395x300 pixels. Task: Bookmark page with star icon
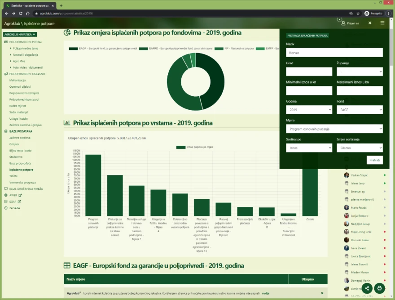(358, 13)
